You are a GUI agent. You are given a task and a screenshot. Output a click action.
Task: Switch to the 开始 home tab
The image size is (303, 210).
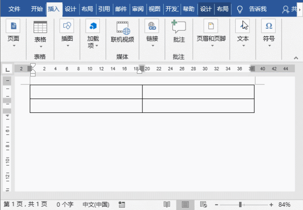(x=37, y=9)
